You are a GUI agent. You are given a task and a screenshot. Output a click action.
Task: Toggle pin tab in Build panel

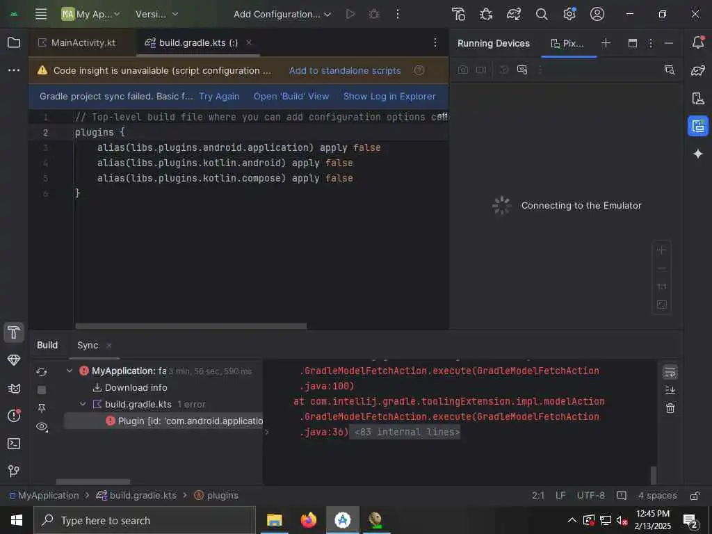pos(41,407)
